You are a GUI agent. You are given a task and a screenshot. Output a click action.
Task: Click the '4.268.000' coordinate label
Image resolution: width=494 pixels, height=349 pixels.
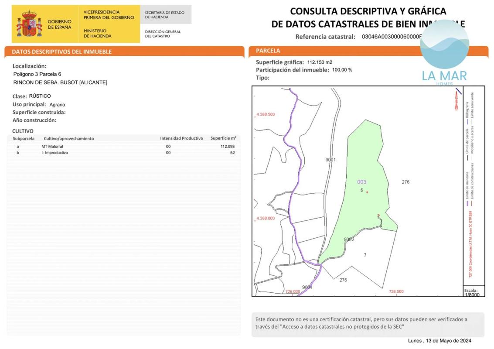pyautogui.click(x=265, y=218)
